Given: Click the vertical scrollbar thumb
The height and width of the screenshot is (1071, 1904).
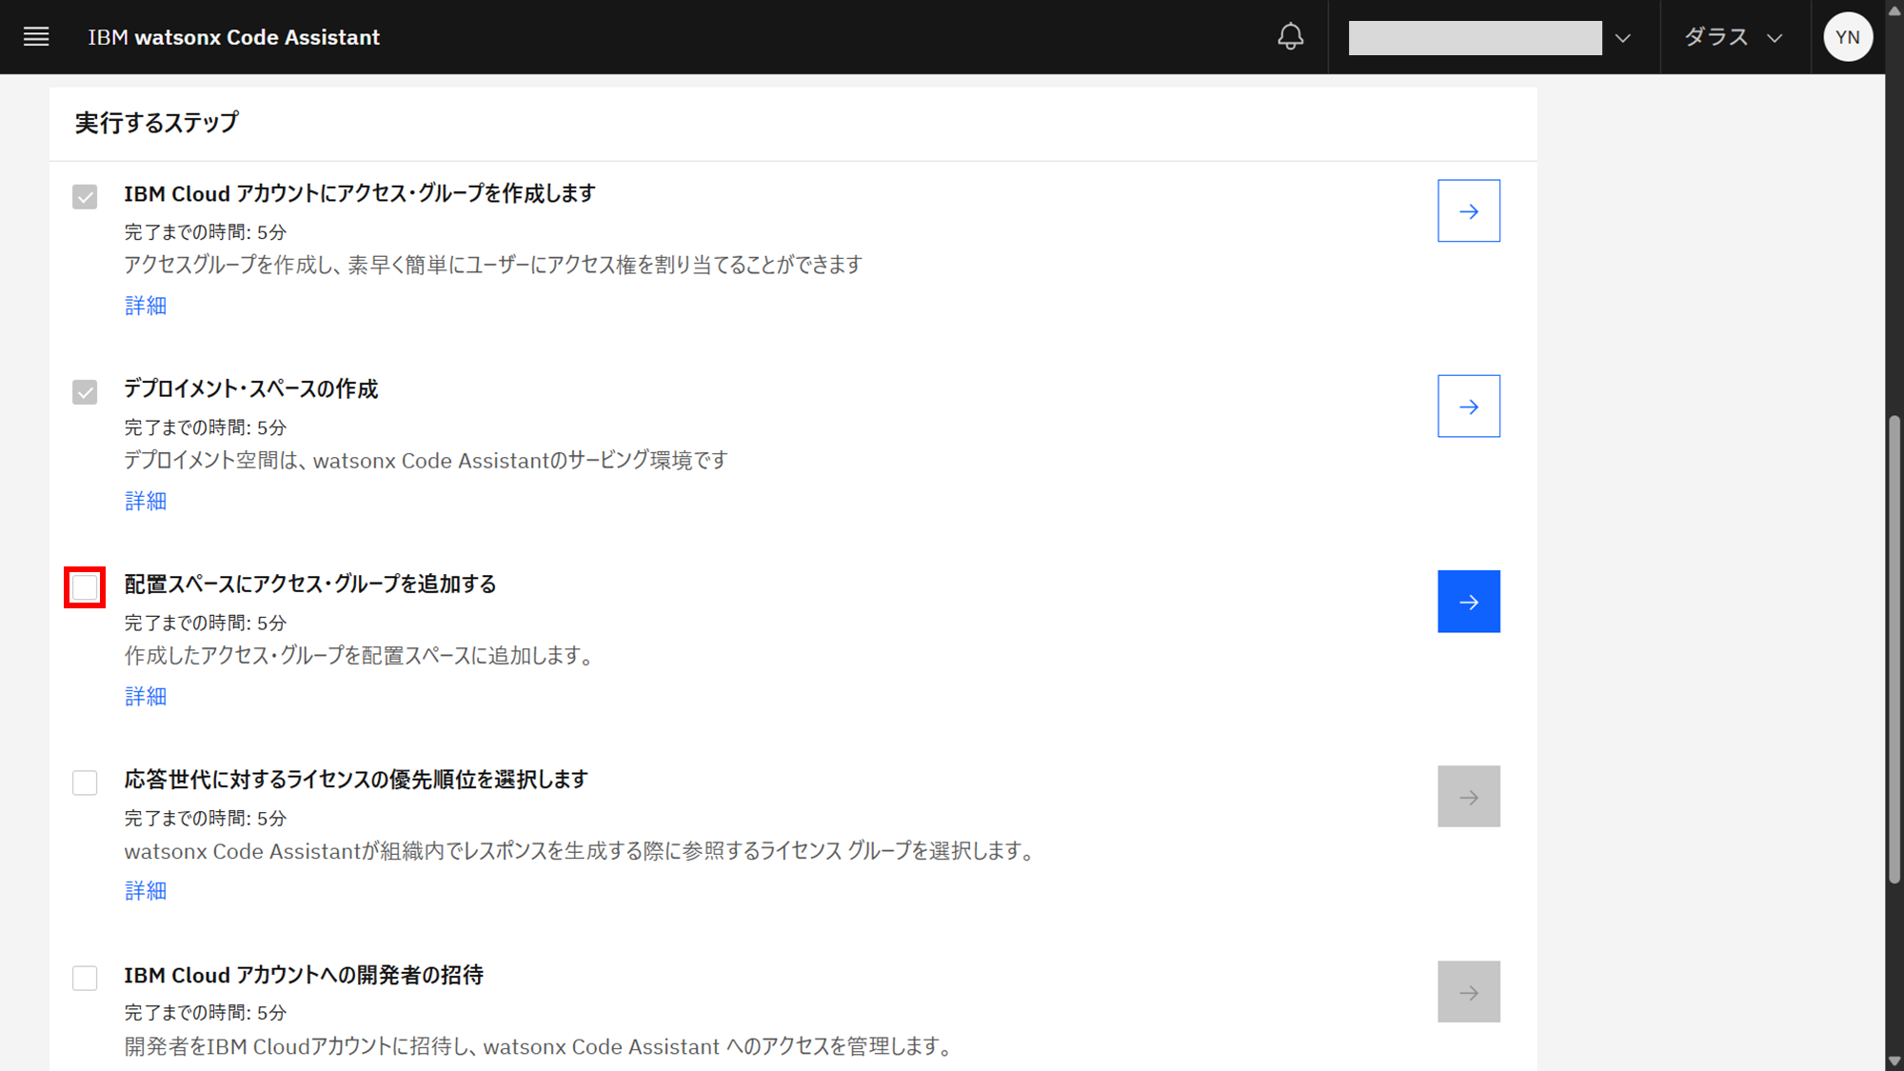Looking at the screenshot, I should pyautogui.click(x=1894, y=647).
